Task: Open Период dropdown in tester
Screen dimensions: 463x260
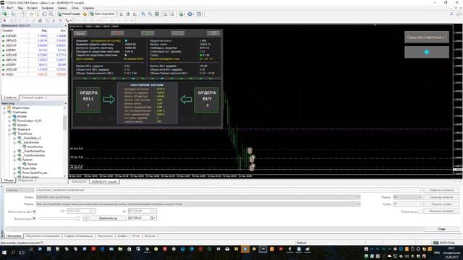Action: 407,197
